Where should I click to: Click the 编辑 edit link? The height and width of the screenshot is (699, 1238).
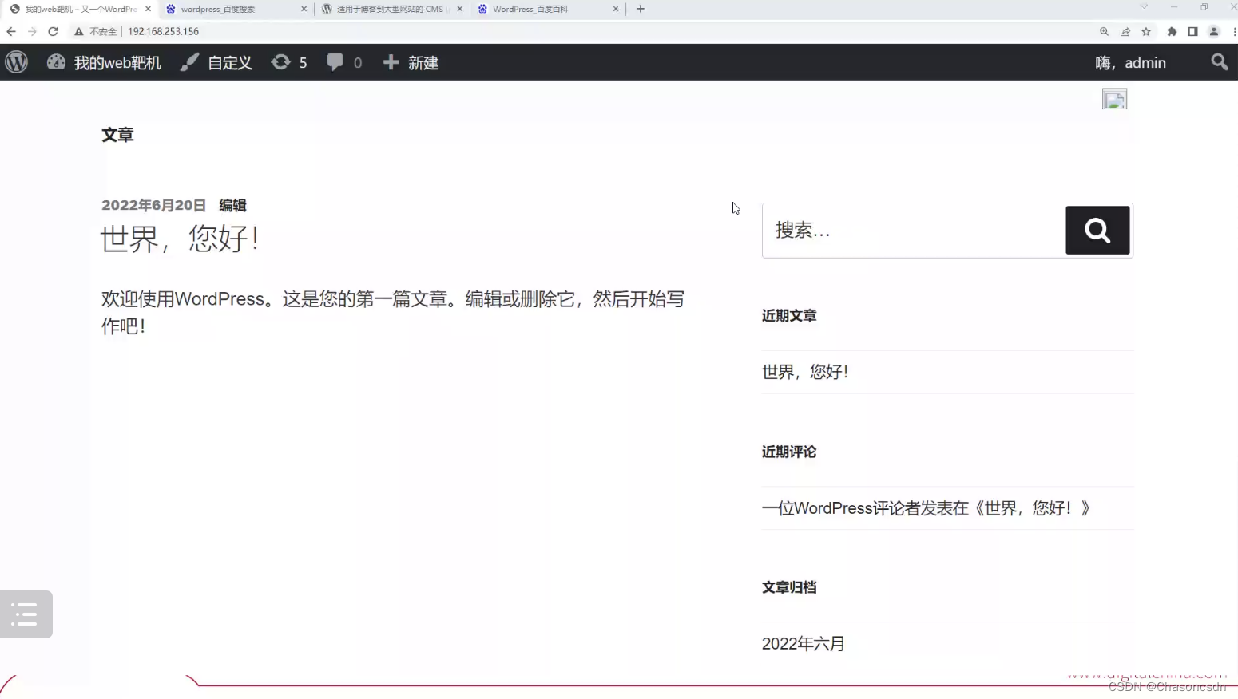point(232,205)
